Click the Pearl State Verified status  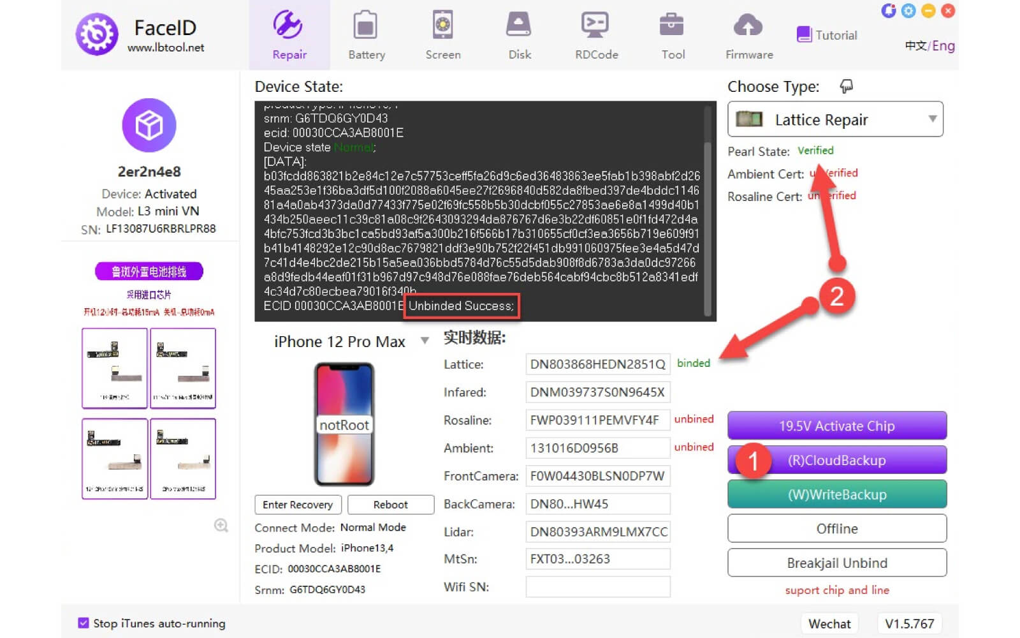tap(815, 151)
